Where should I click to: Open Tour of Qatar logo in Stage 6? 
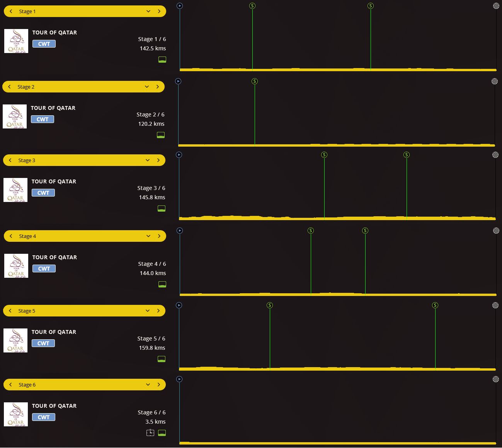click(16, 414)
